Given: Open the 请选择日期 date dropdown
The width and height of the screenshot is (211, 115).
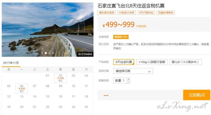Looking at the screenshot, I should [133, 71].
